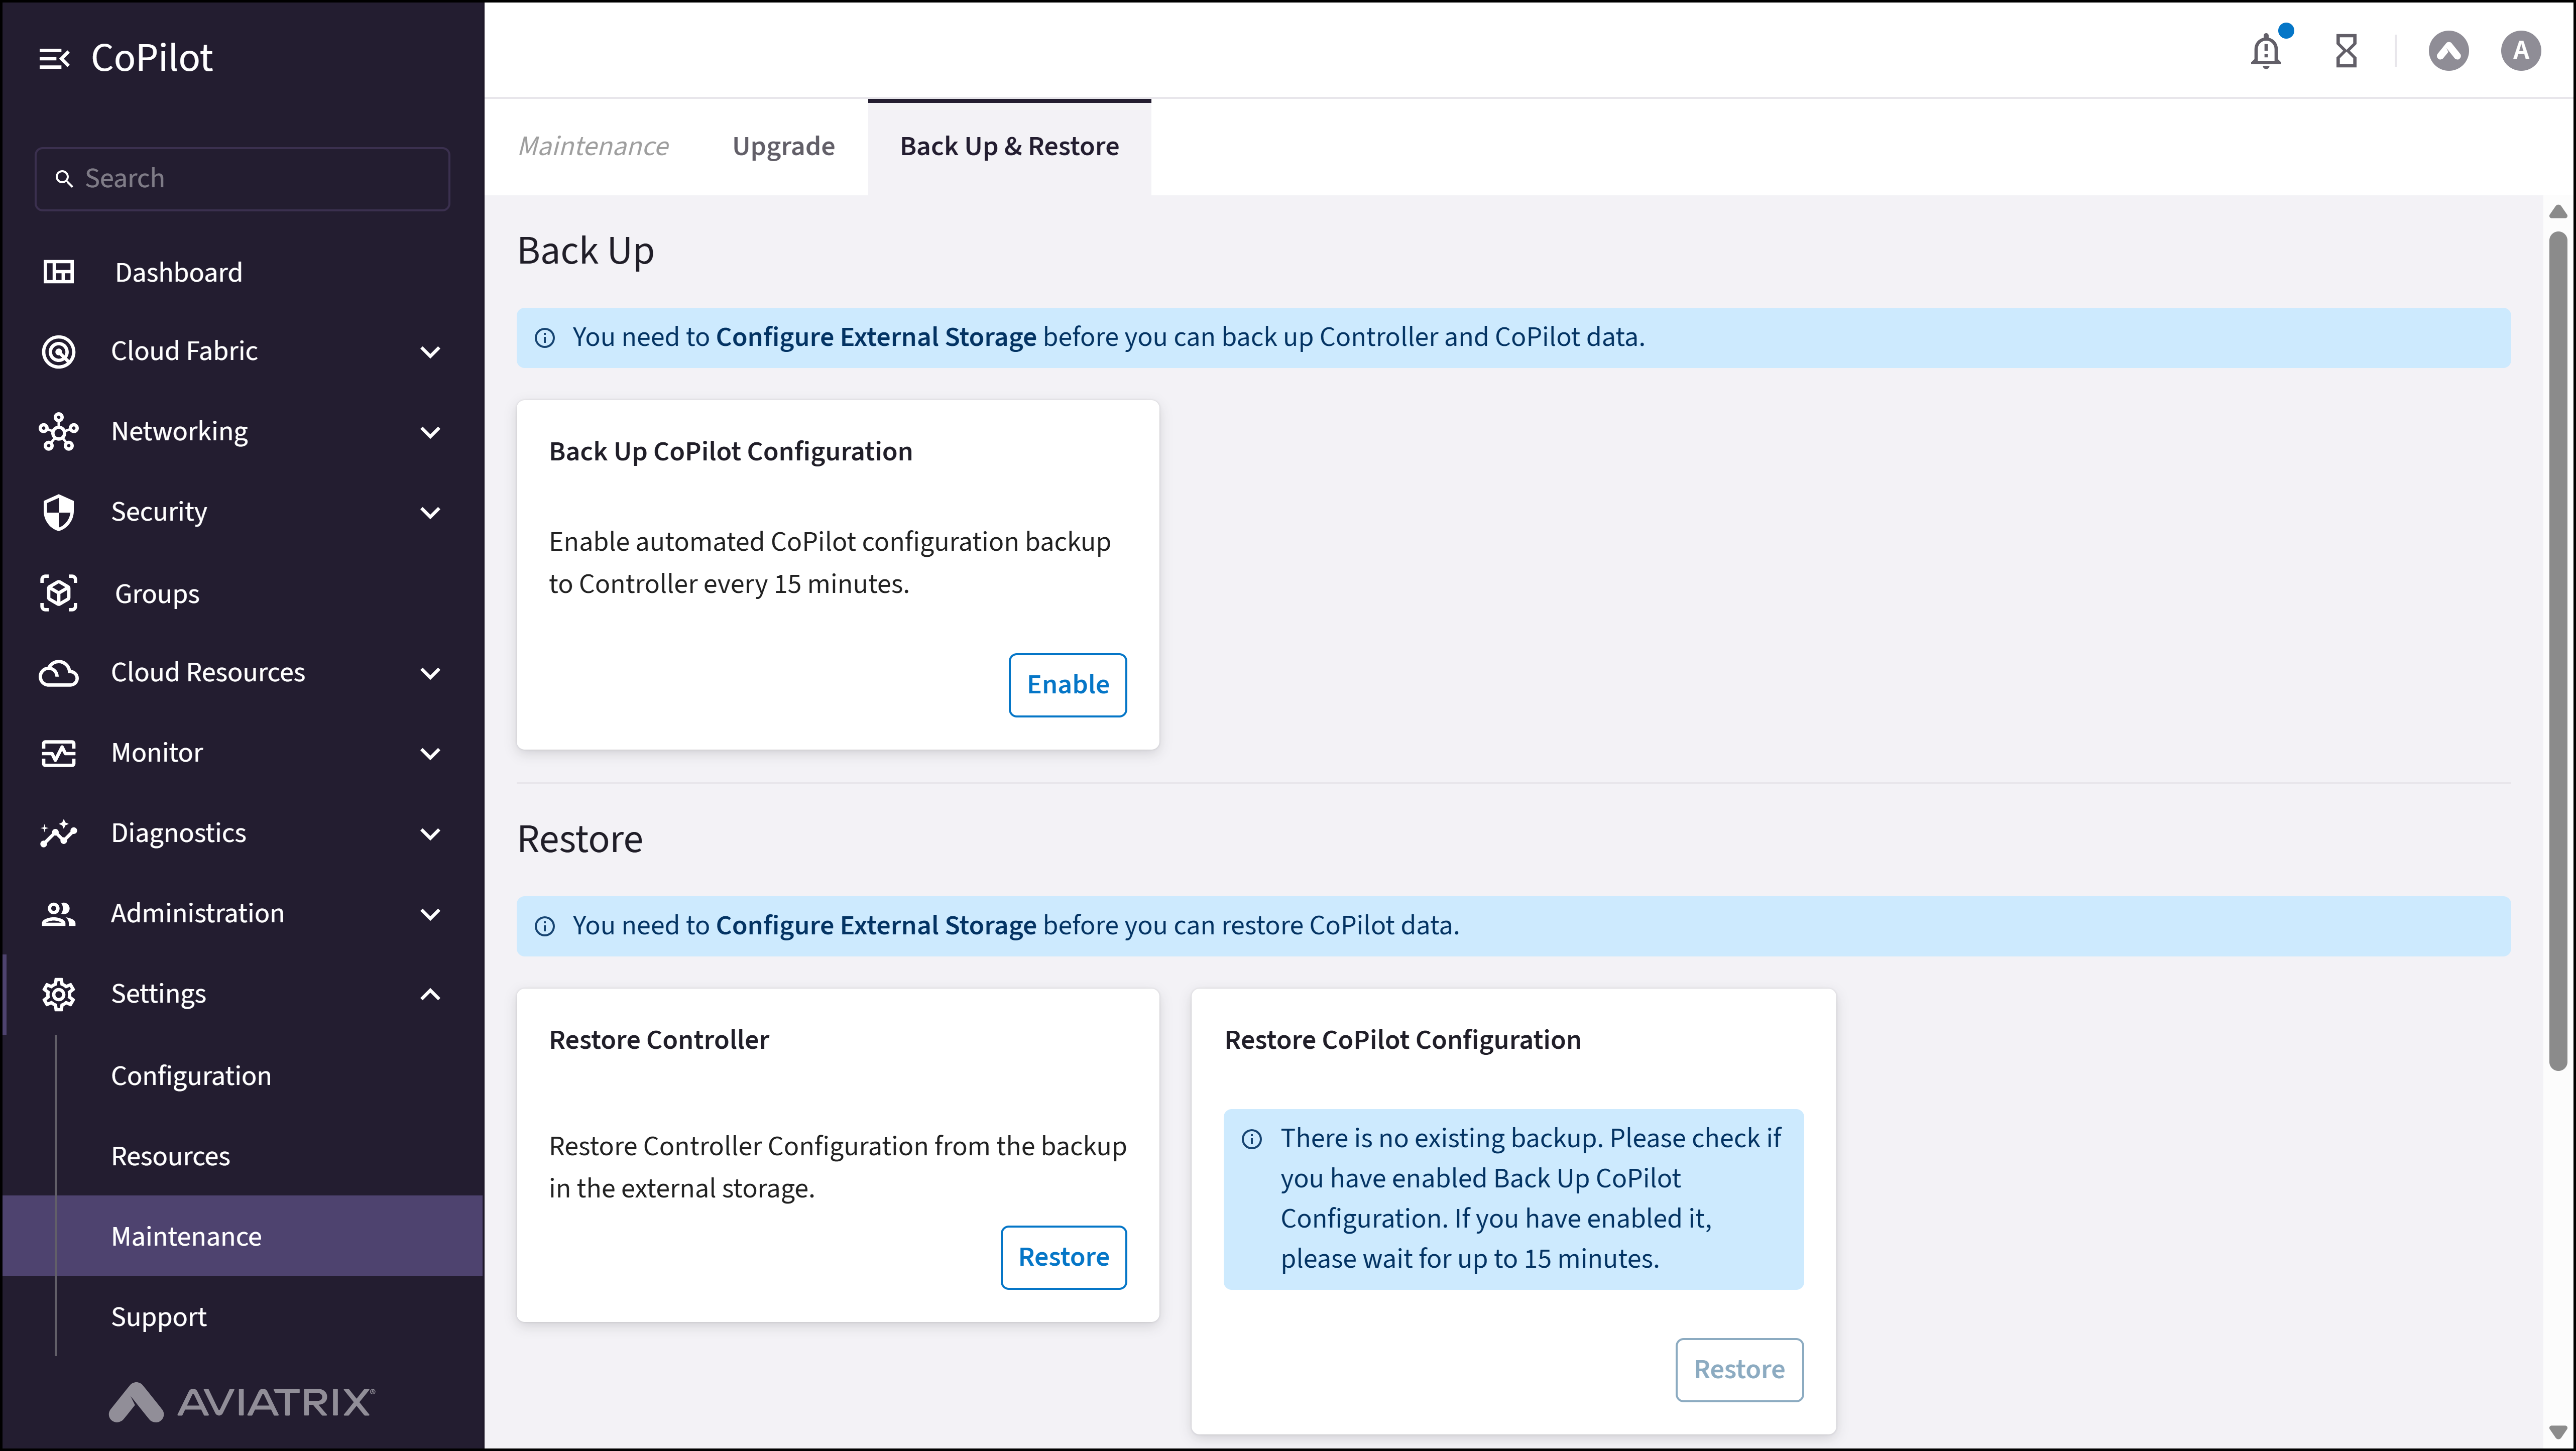Expand the Monitor menu chevron

point(430,753)
